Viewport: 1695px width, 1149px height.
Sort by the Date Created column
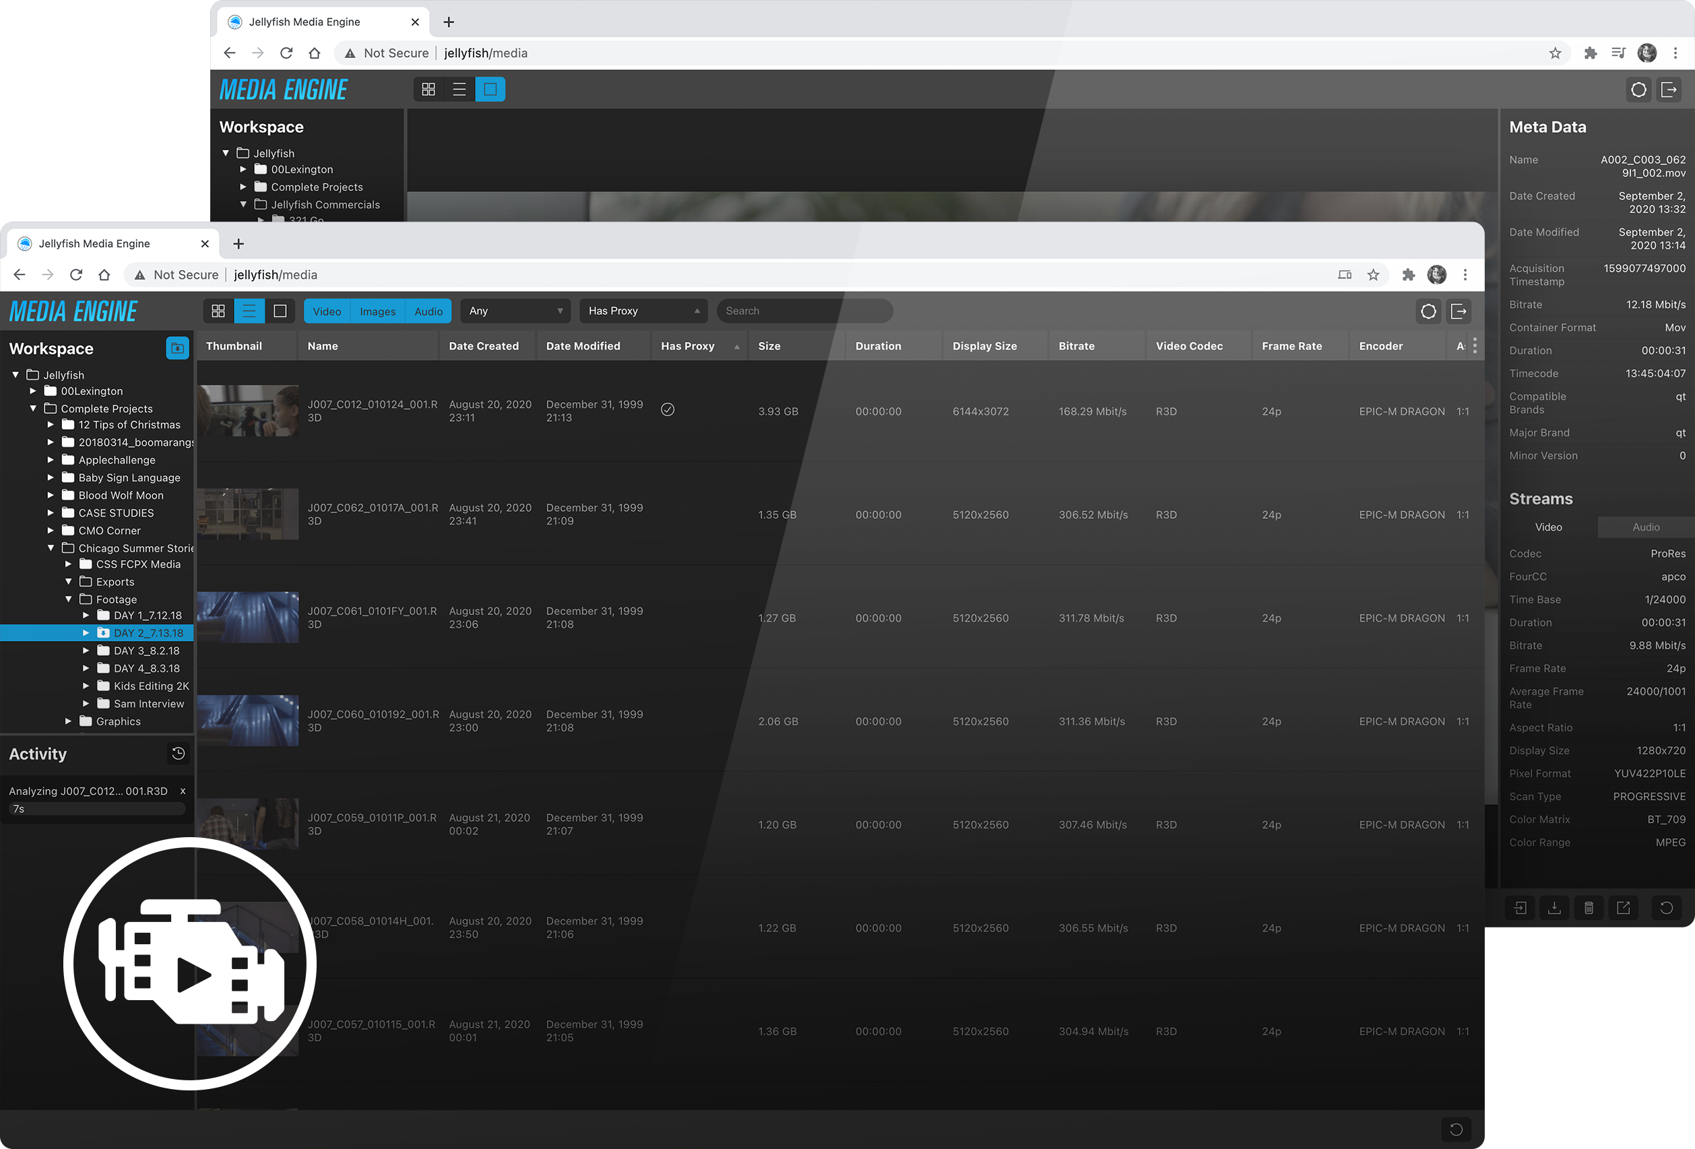pos(484,346)
